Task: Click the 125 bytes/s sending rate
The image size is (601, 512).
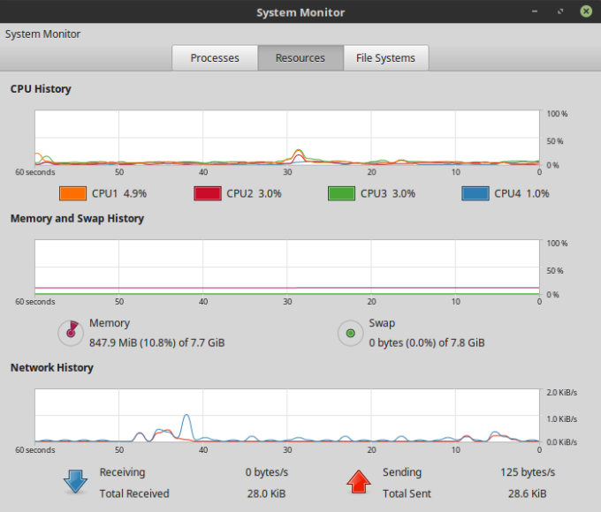Action: 528,472
